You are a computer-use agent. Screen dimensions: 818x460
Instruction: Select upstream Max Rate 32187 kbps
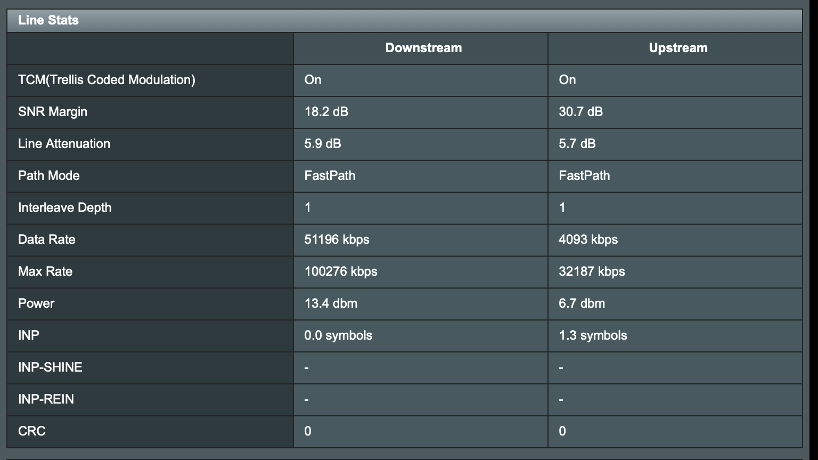click(x=592, y=272)
